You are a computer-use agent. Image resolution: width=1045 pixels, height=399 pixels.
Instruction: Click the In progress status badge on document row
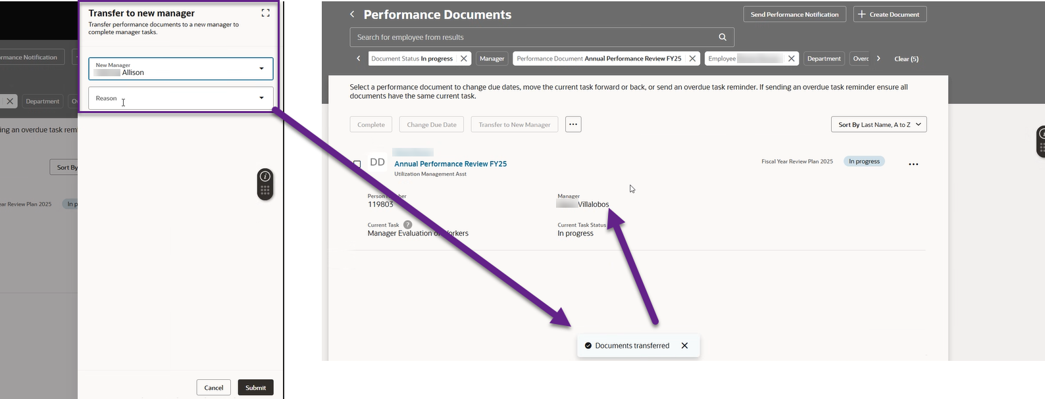coord(864,161)
